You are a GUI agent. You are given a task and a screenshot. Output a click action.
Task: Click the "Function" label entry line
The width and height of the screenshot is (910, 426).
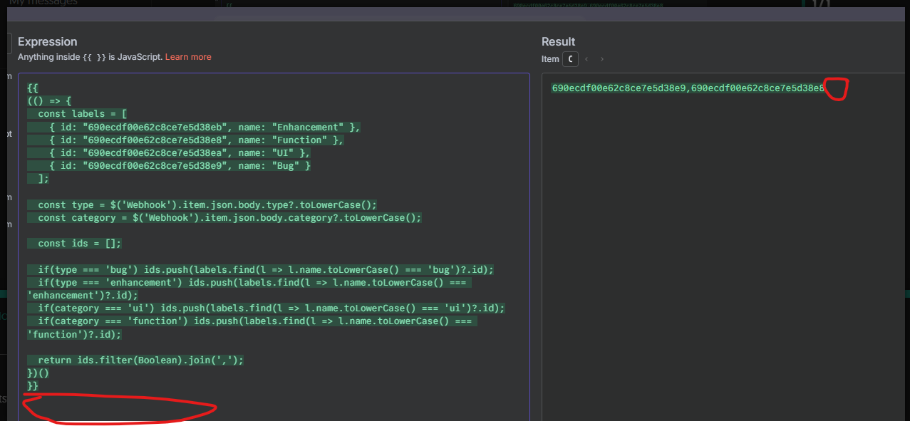tap(197, 140)
